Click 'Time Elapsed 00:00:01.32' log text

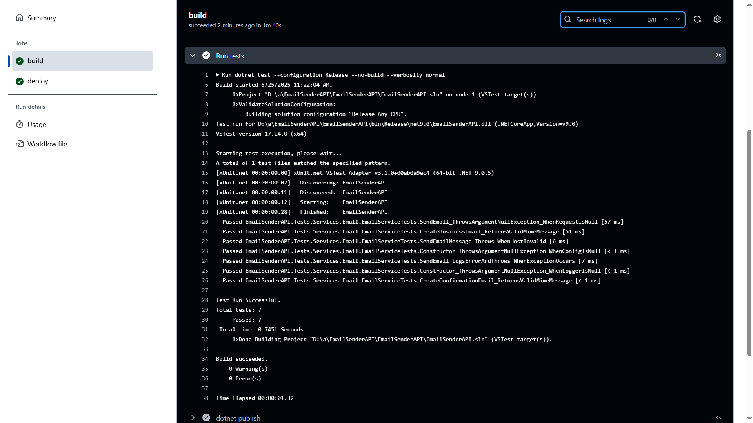(255, 398)
